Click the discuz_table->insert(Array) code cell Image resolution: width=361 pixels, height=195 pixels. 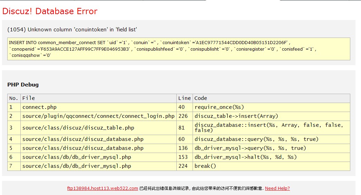point(236,116)
